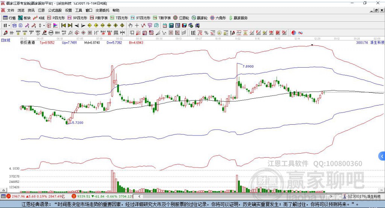Open the 工具 menu
The height and width of the screenshot is (208, 385).
click(79, 10)
